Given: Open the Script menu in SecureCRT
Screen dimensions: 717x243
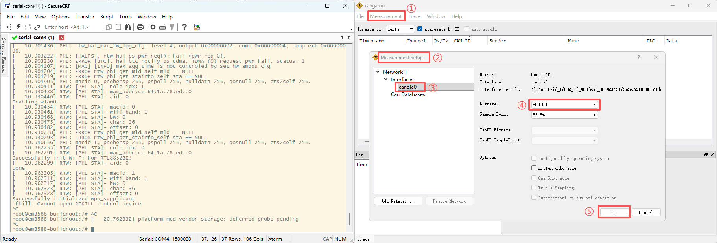Looking at the screenshot, I should (107, 17).
